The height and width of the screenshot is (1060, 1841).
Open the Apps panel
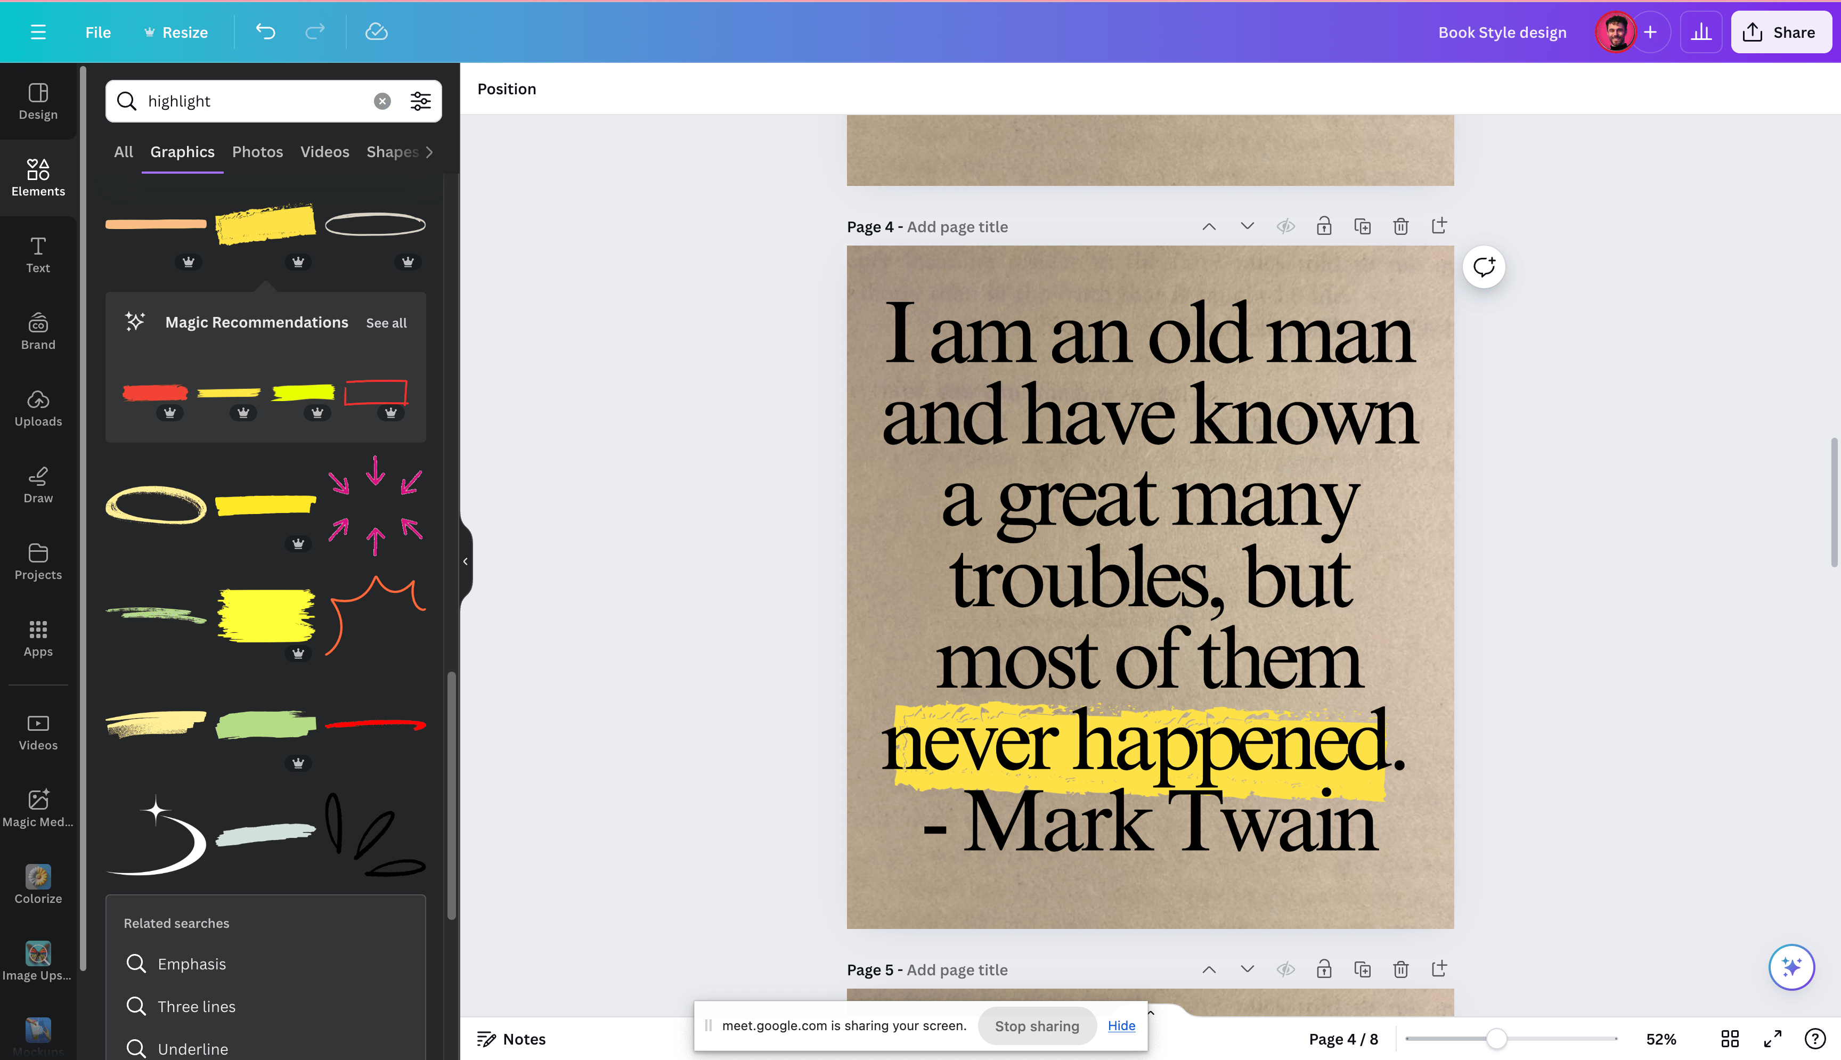click(38, 639)
